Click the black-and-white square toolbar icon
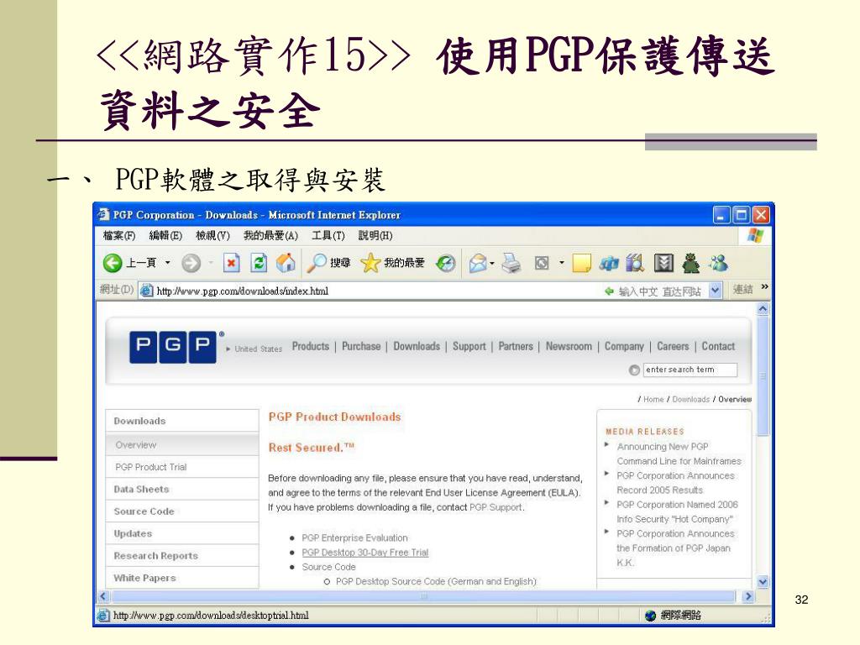This screenshot has height=645, width=860. (x=663, y=263)
